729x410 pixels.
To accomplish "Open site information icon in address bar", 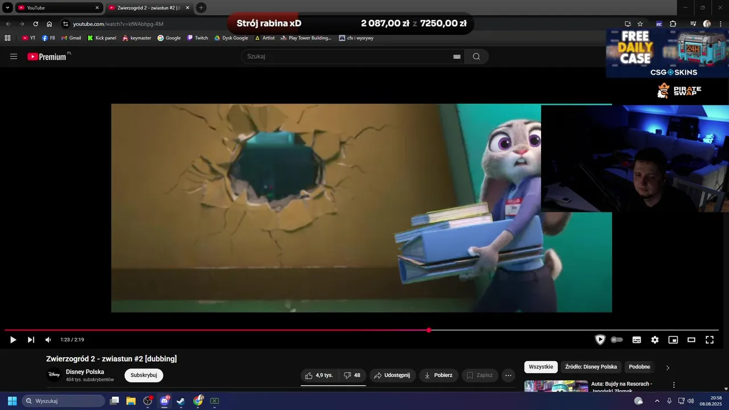I will 65,24.
